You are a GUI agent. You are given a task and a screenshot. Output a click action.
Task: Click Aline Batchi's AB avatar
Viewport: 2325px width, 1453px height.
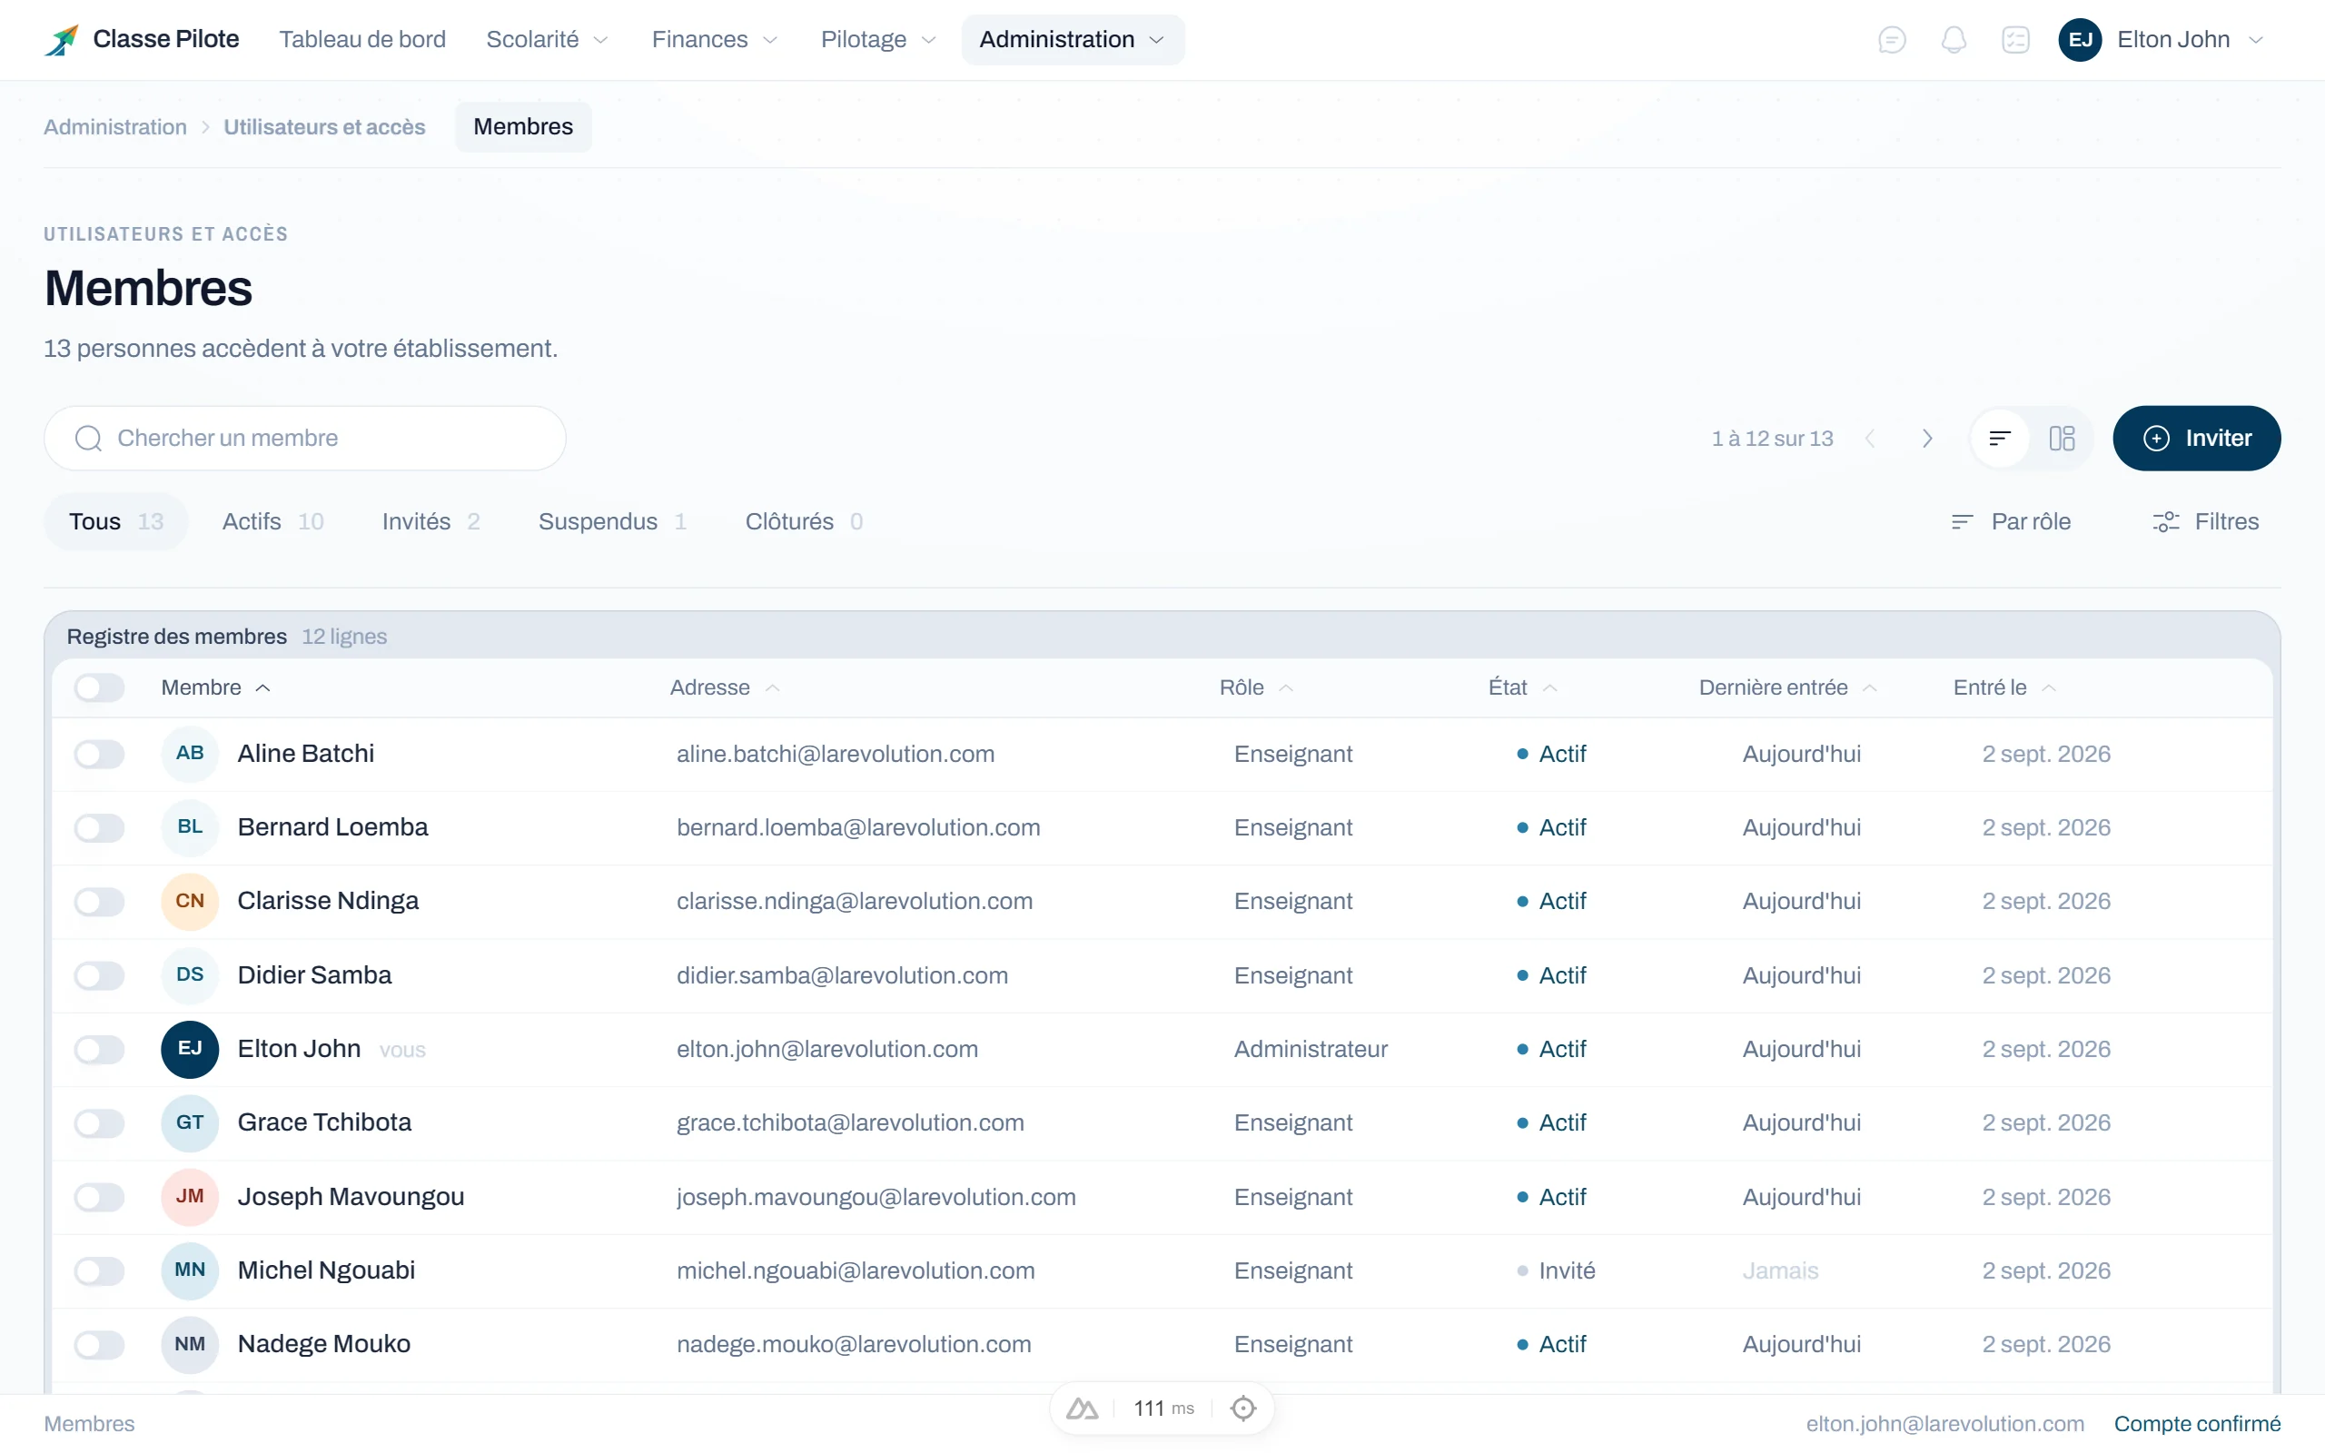189,754
